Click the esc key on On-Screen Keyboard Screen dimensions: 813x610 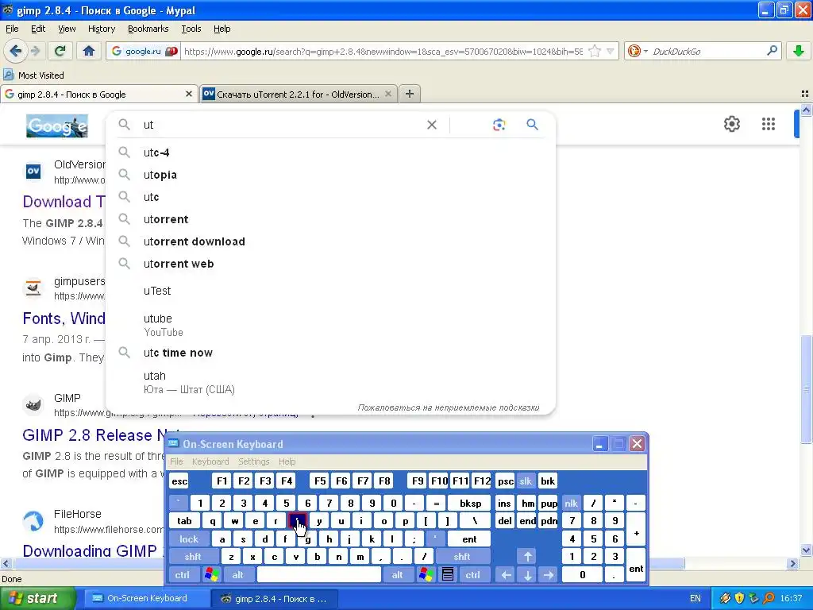pyautogui.click(x=179, y=481)
